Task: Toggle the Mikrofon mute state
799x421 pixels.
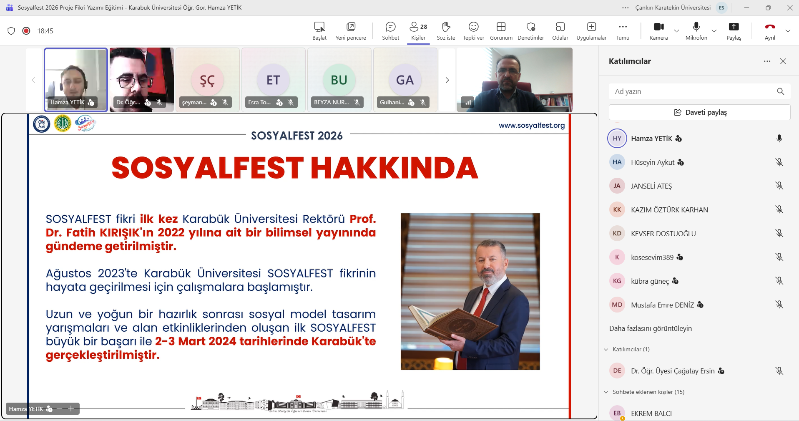Action: click(696, 31)
